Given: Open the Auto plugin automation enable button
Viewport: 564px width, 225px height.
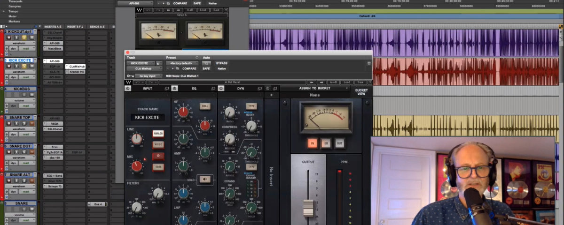Looking at the screenshot, I should tap(207, 63).
